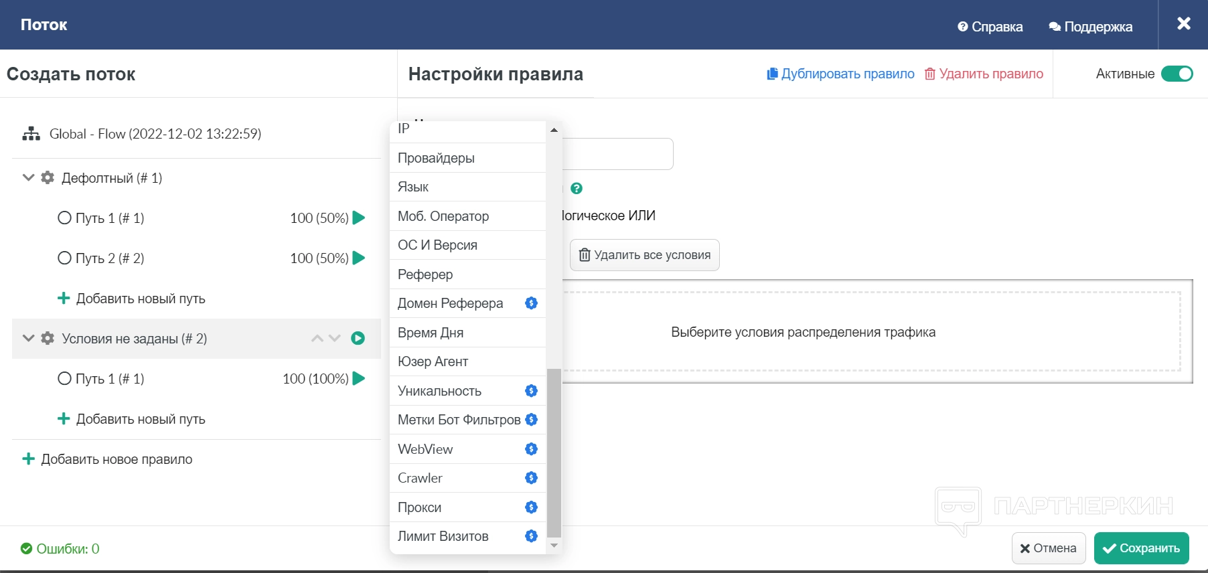The height and width of the screenshot is (573, 1208).
Task: Click the down arrow to move rule #2
Action: pyautogui.click(x=335, y=339)
